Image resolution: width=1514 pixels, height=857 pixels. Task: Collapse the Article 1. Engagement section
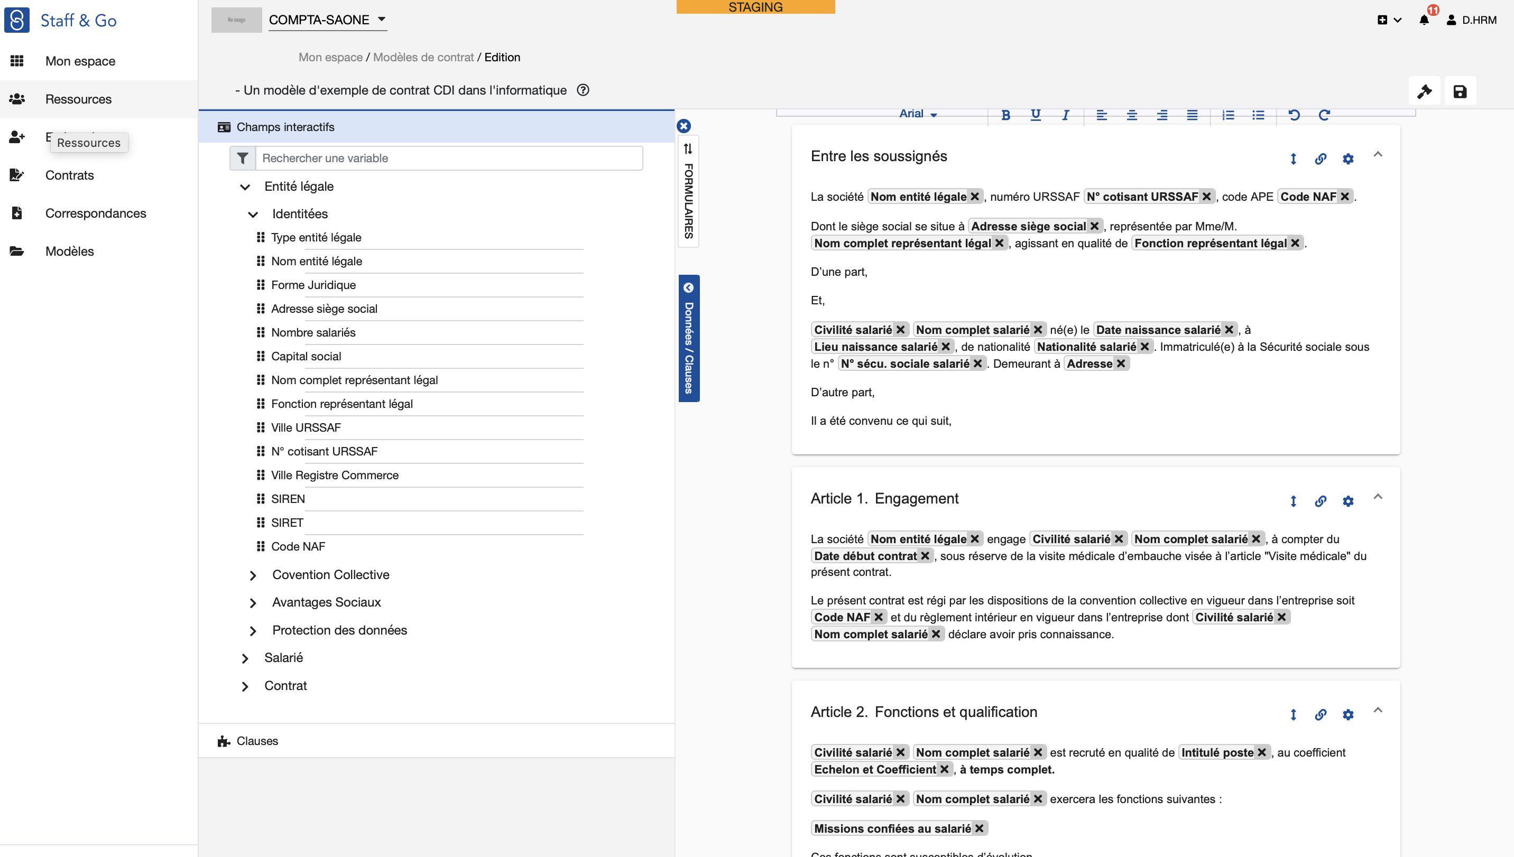1378,497
